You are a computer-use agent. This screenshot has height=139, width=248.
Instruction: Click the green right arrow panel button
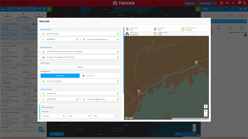click(198, 9)
